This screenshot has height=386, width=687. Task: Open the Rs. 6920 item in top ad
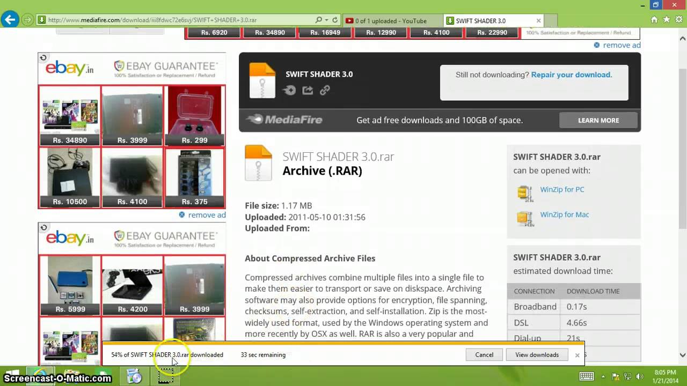214,33
